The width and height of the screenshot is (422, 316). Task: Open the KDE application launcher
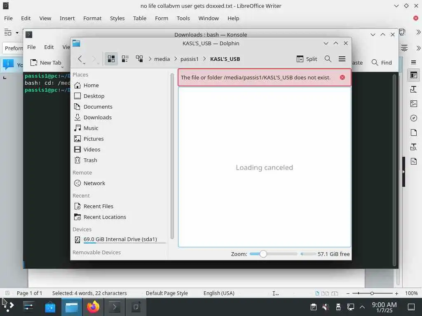point(8,306)
